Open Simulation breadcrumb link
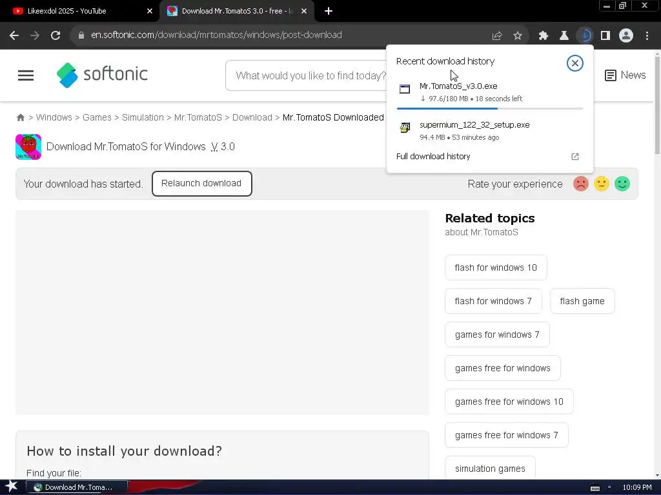This screenshot has height=495, width=661. 143,117
